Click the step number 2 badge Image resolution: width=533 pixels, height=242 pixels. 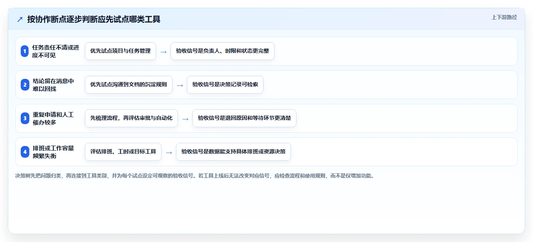[25, 85]
